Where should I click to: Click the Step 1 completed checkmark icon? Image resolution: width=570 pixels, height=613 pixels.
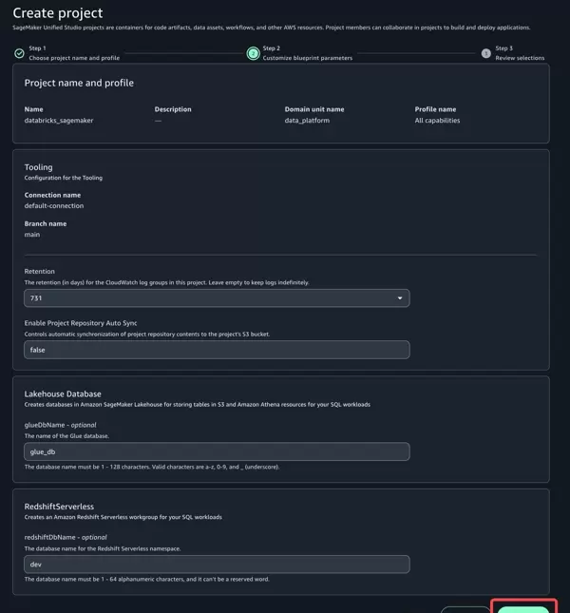(19, 53)
